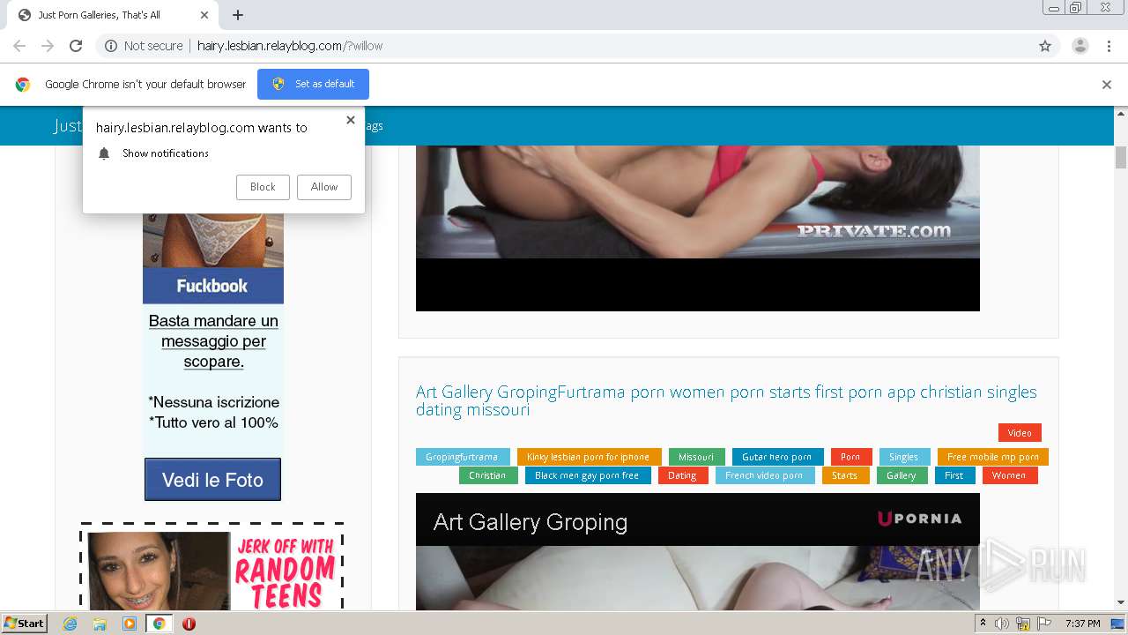This screenshot has height=635, width=1128.
Task: Open the network status tray icon
Action: [x=1023, y=624]
